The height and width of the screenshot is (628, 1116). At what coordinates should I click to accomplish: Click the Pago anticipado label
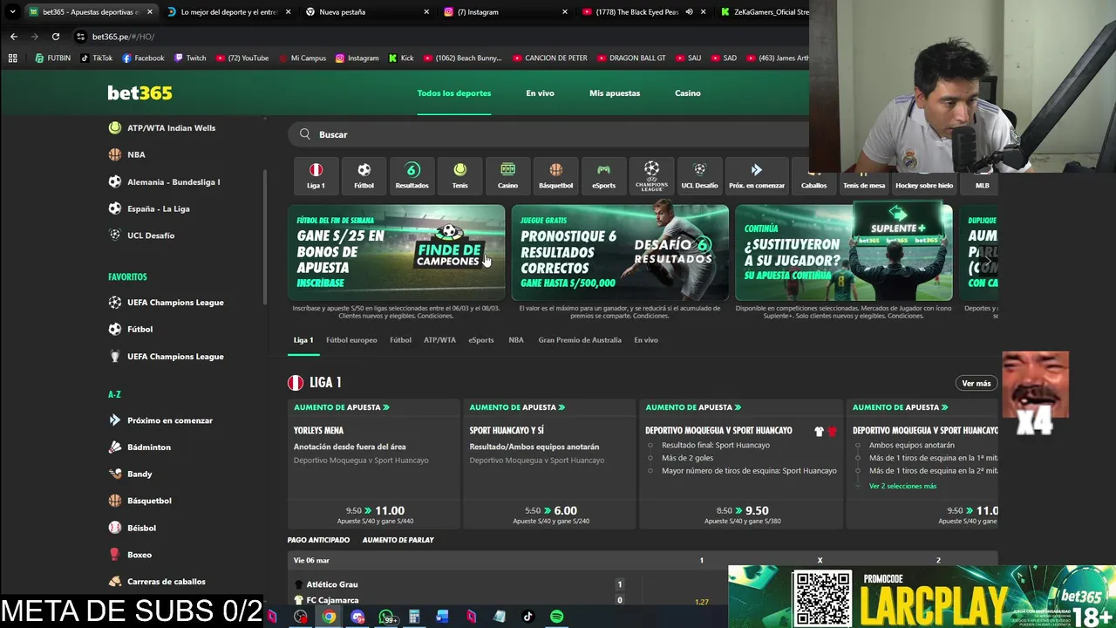tap(318, 540)
